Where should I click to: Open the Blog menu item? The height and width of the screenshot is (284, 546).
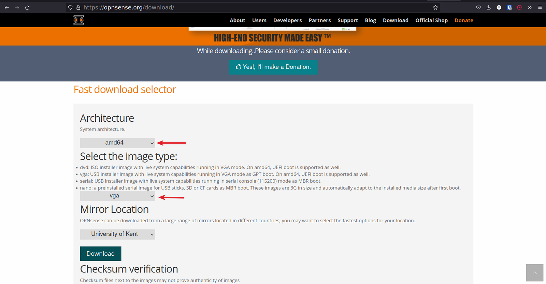tap(371, 20)
